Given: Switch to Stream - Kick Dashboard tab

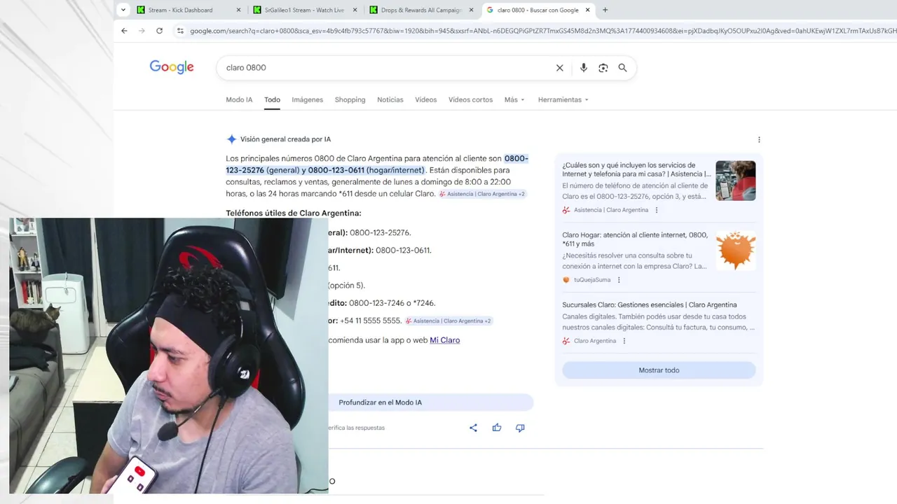Looking at the screenshot, I should point(181,10).
